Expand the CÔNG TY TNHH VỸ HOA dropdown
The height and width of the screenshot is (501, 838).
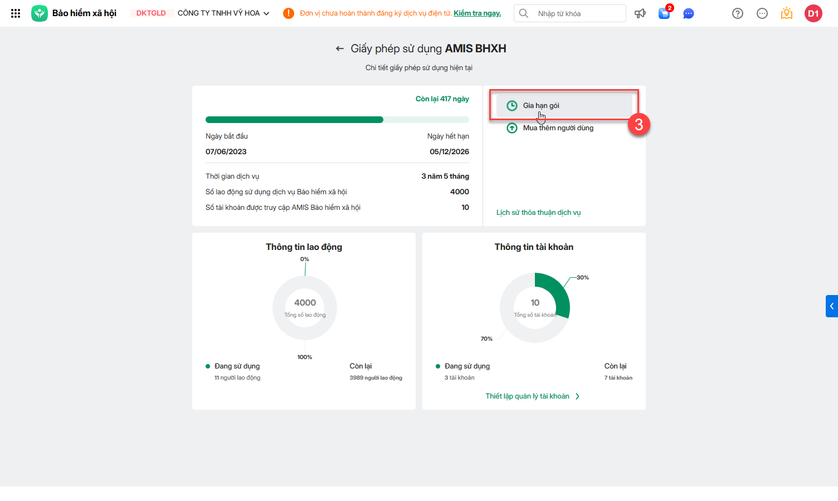pos(266,13)
